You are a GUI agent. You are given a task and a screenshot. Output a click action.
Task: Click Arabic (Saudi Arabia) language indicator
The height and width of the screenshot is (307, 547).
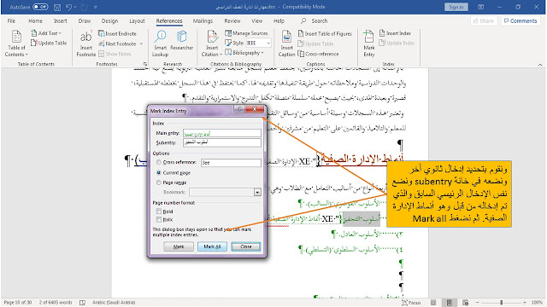[114, 303]
